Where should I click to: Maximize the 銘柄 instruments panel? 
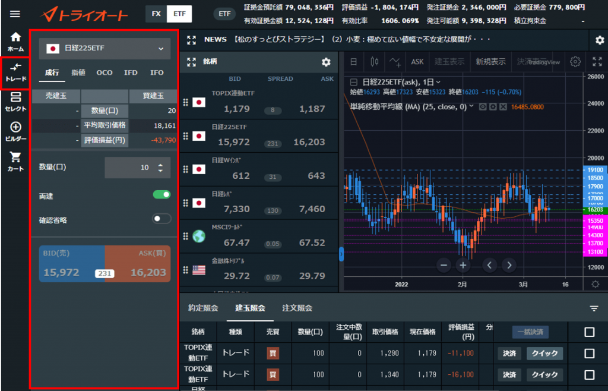[x=192, y=62]
